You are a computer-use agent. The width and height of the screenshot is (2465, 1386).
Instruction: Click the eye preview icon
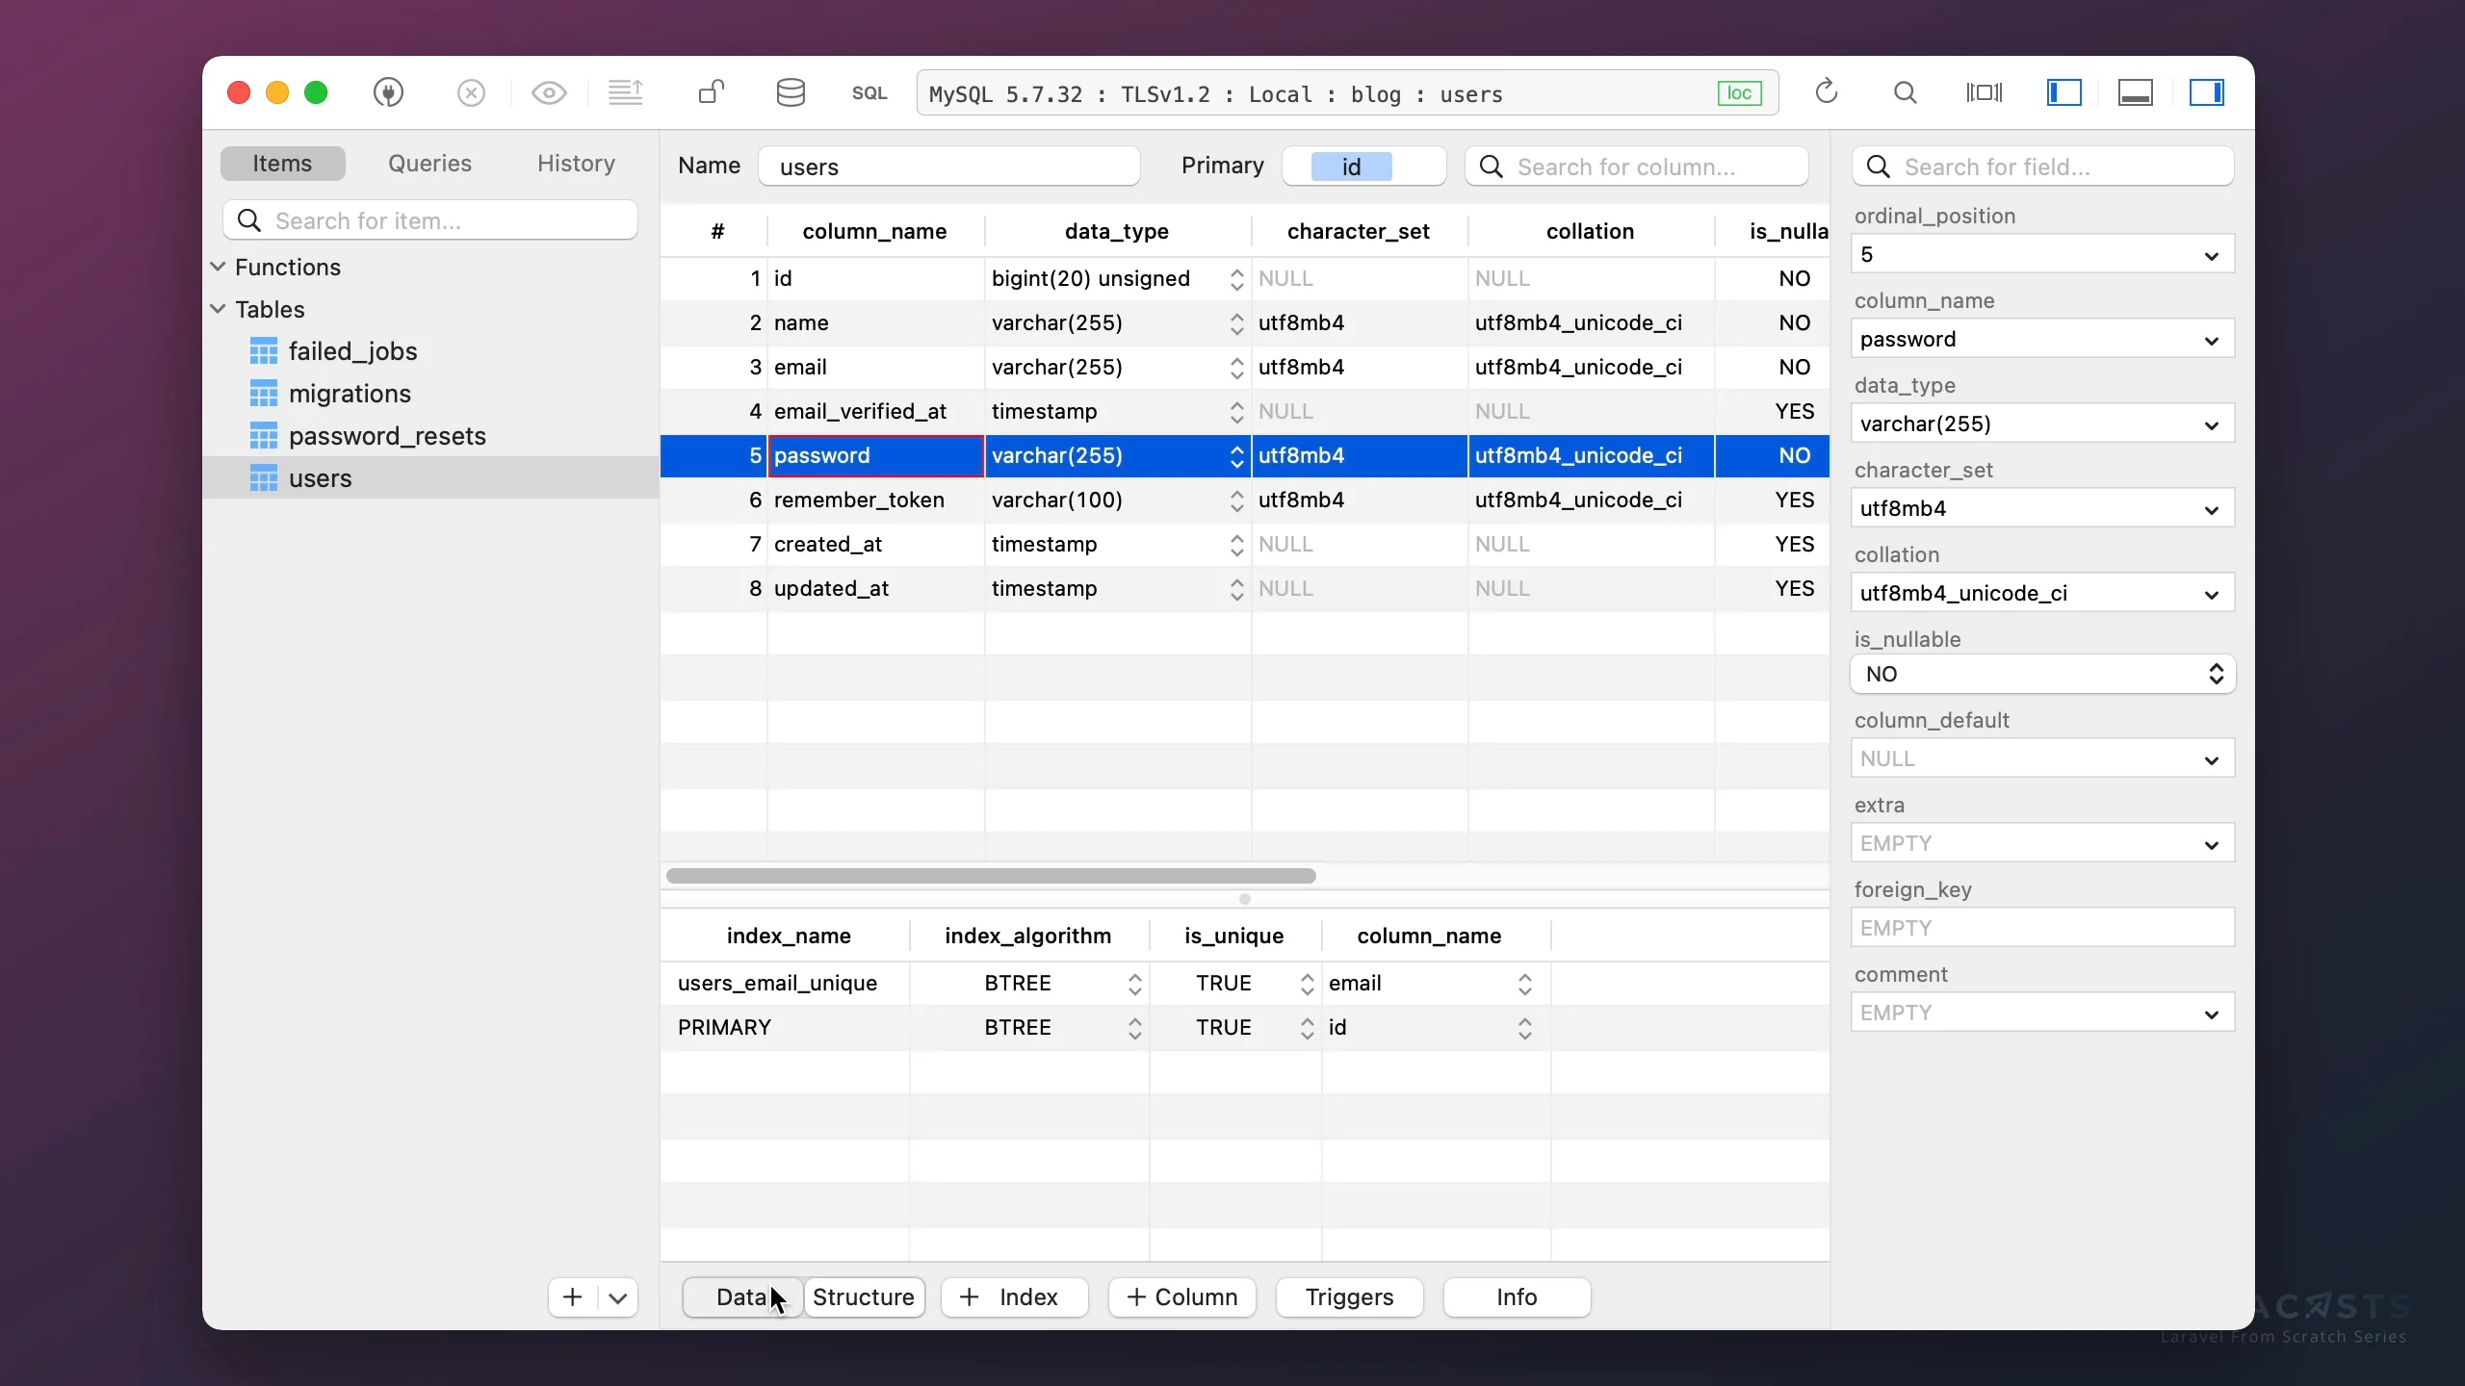549,92
